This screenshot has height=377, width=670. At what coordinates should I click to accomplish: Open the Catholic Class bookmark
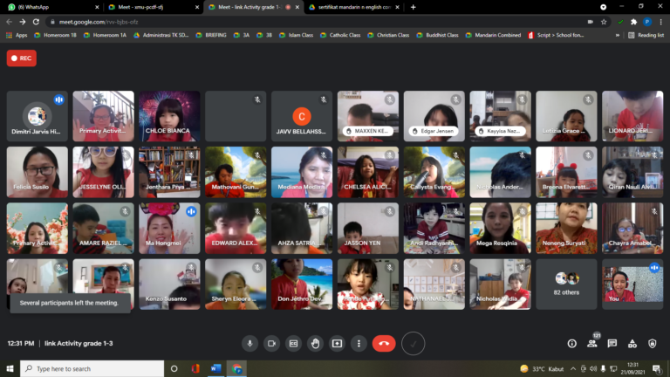click(x=346, y=35)
